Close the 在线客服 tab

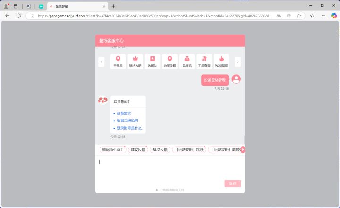[x=104, y=6]
